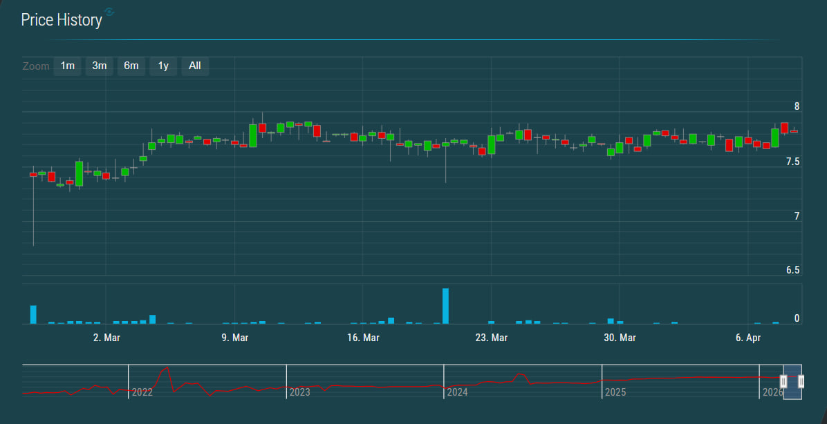Image resolution: width=827 pixels, height=424 pixels.
Task: Jump navigator to the 2022 label
Action: coord(142,392)
